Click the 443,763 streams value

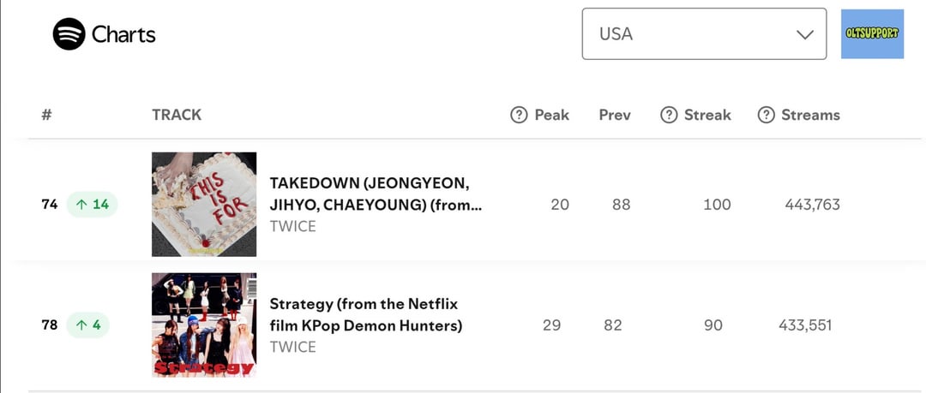[x=812, y=205]
